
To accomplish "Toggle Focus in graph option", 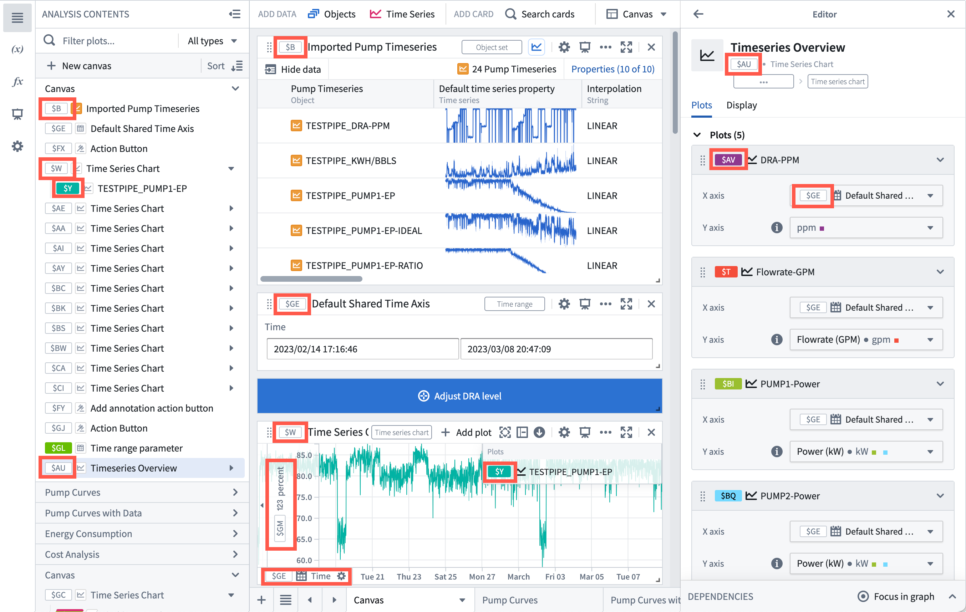I will [x=895, y=596].
